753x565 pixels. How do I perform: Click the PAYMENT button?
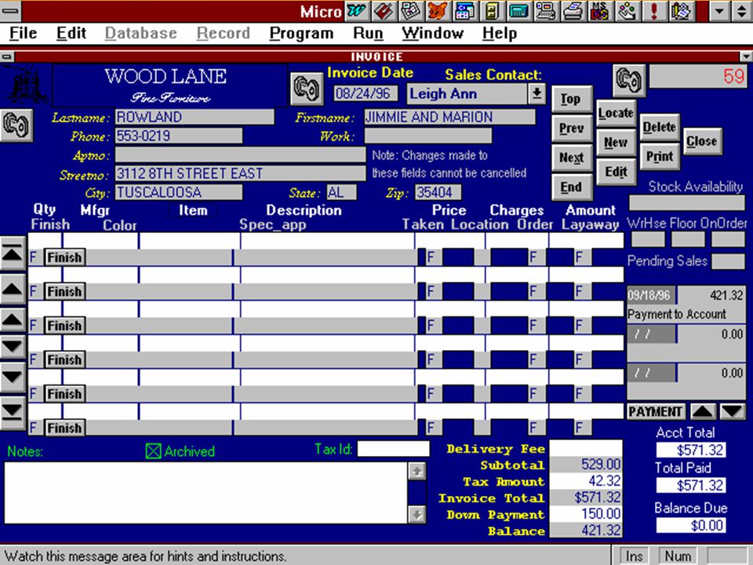click(656, 412)
